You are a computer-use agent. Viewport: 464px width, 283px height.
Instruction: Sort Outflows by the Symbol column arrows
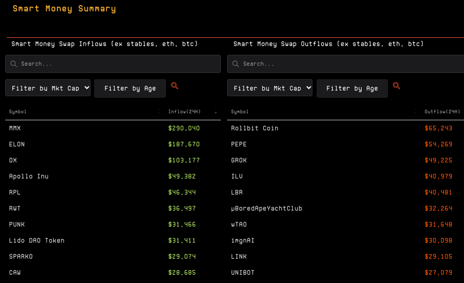(415, 112)
